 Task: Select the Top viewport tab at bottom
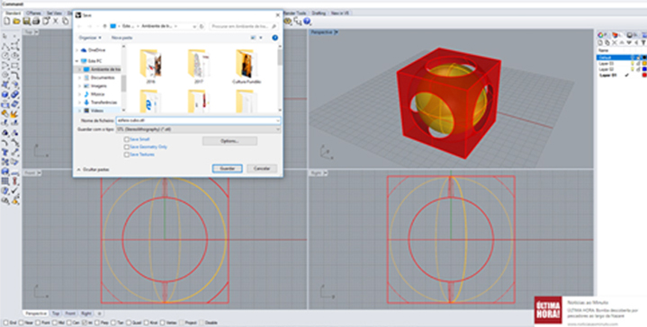tap(56, 314)
